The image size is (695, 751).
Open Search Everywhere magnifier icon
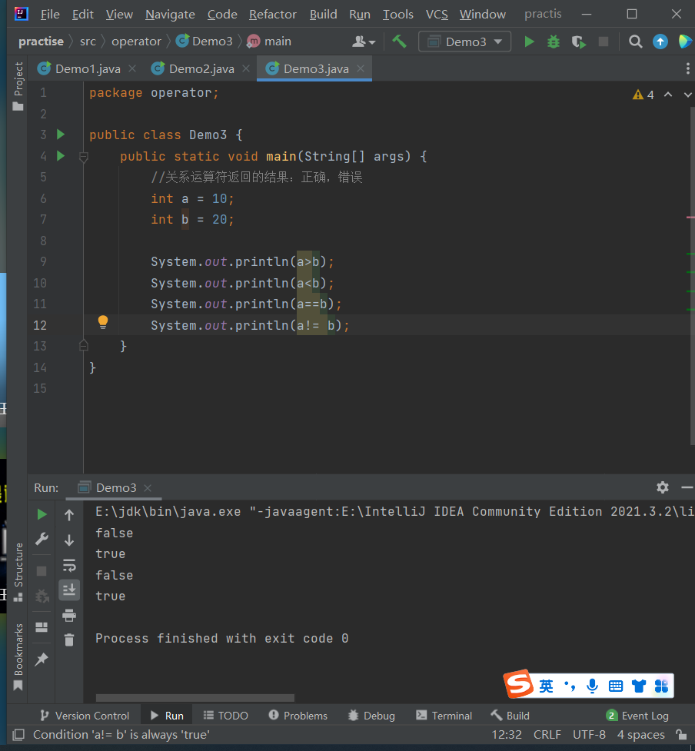635,42
